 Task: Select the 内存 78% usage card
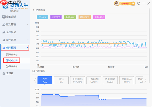[45, 80]
